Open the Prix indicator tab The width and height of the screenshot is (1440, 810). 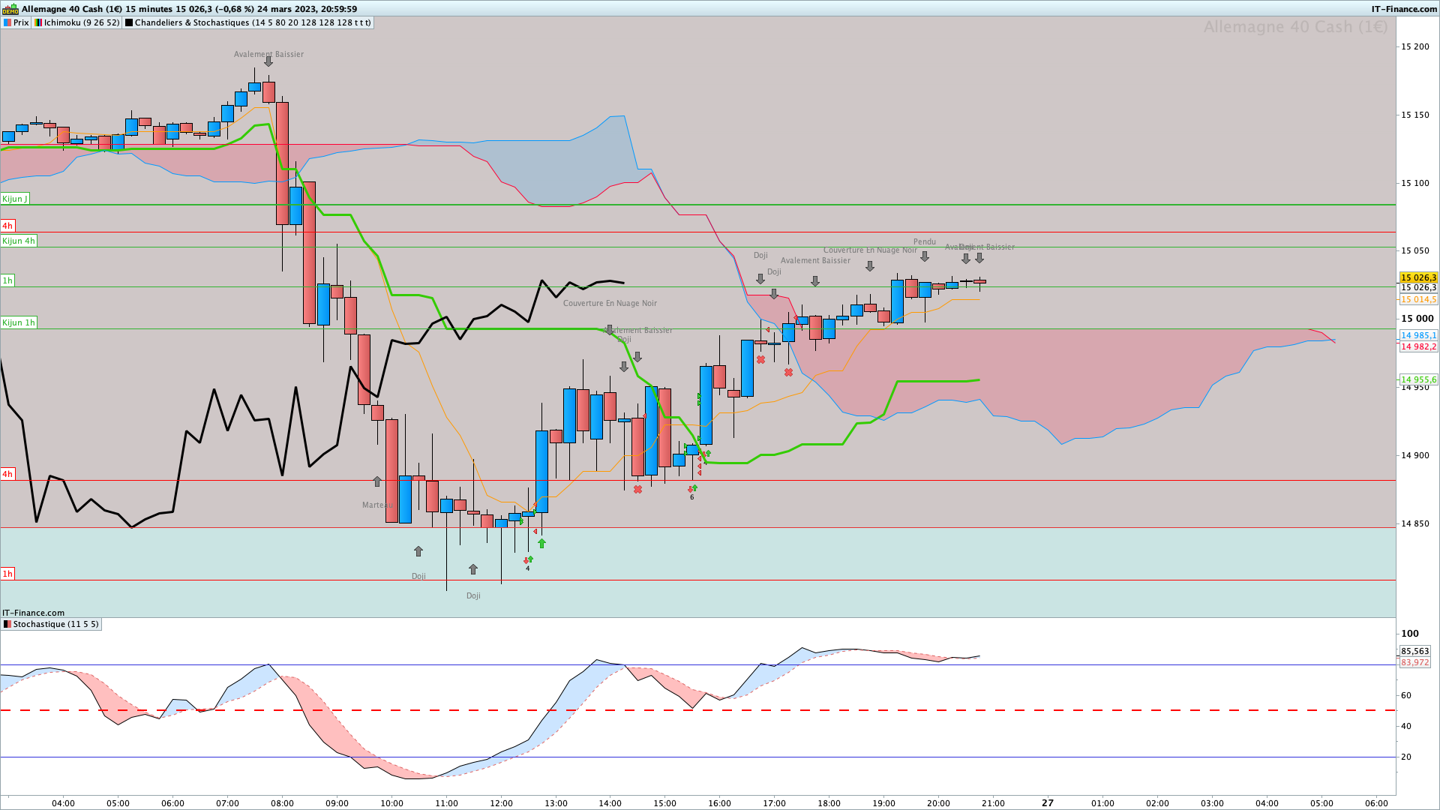16,22
